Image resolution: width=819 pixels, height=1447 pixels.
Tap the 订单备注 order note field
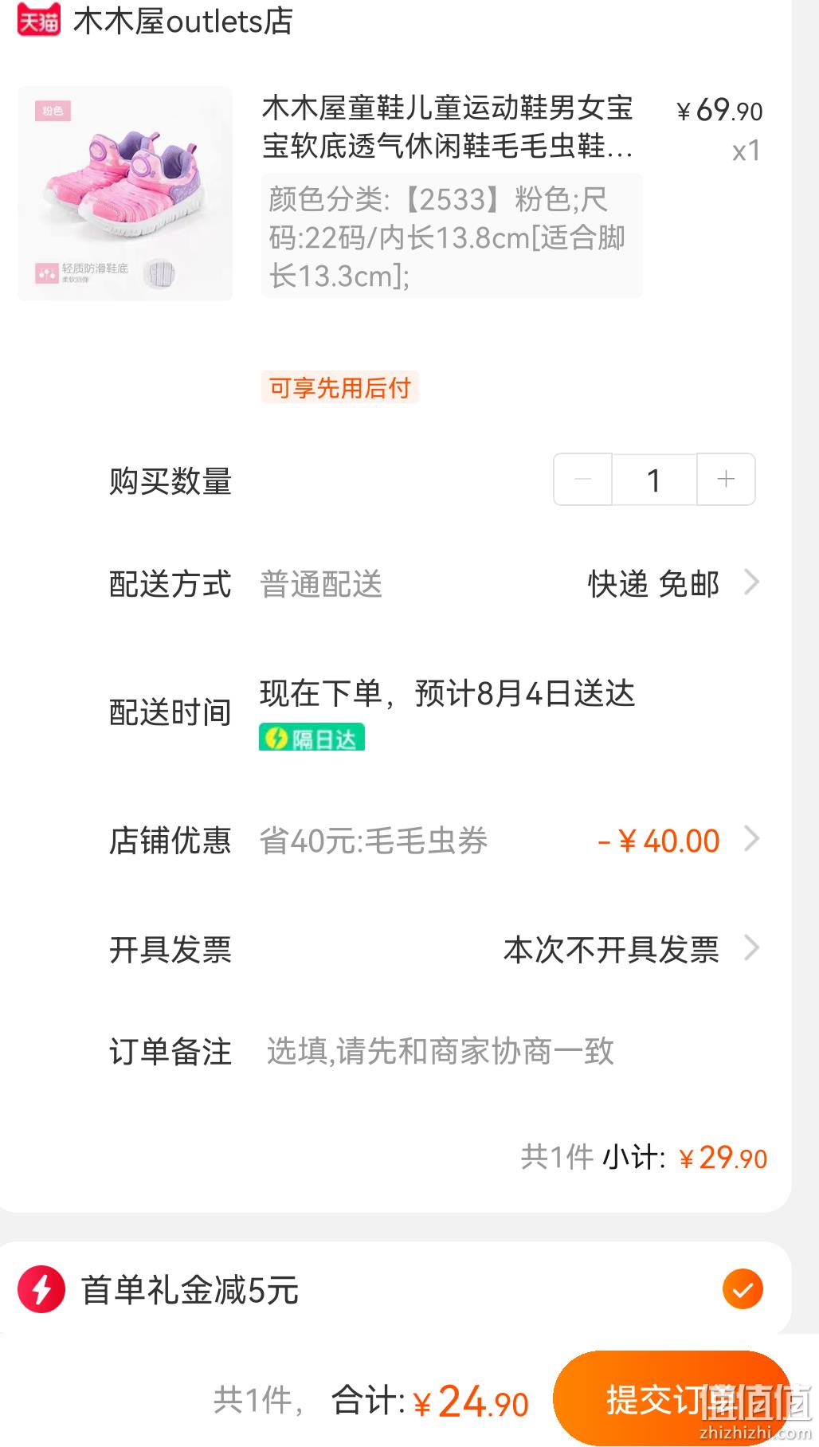(440, 1052)
